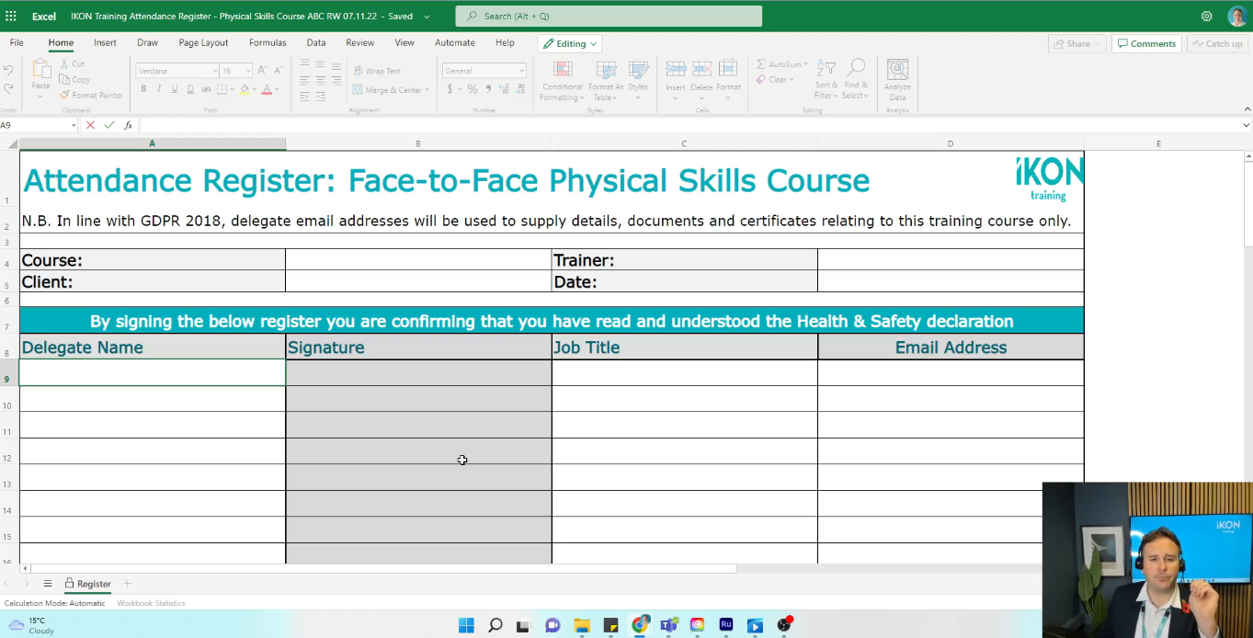Click the percent style icon
The height and width of the screenshot is (638, 1253).
pyautogui.click(x=473, y=89)
